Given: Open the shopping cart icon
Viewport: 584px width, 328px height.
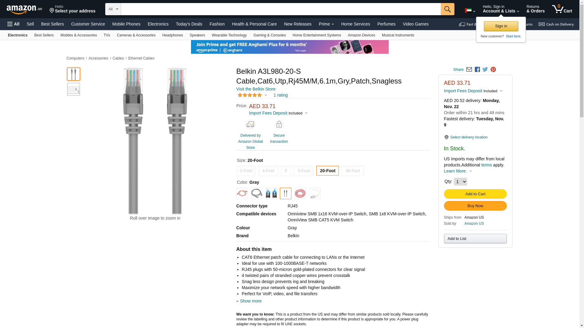Looking at the screenshot, I should pos(562,9).
